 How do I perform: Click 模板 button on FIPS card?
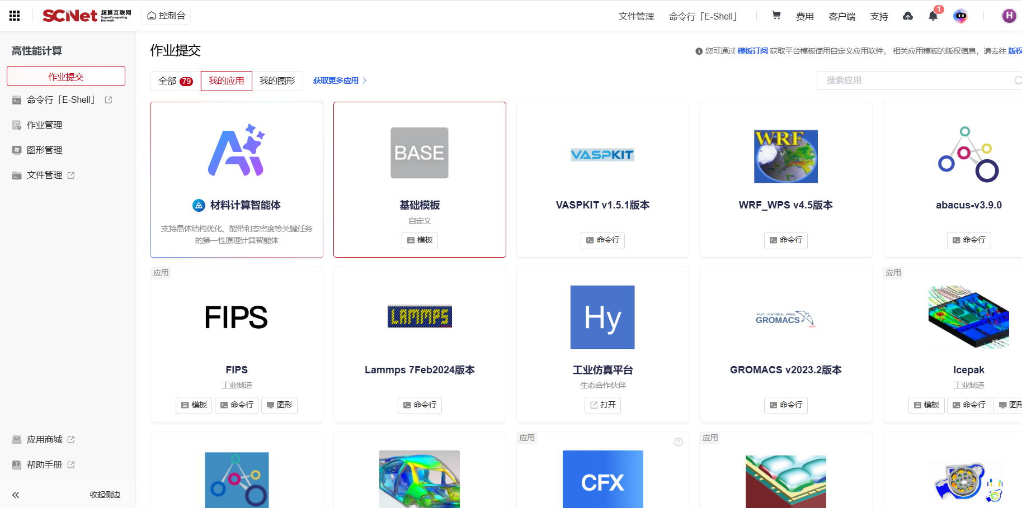194,405
